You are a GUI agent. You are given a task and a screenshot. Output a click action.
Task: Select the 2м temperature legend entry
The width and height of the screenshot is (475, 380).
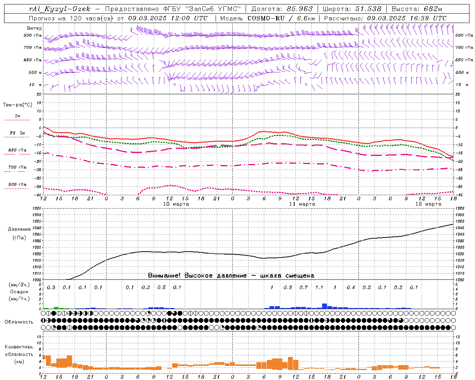tap(17, 116)
